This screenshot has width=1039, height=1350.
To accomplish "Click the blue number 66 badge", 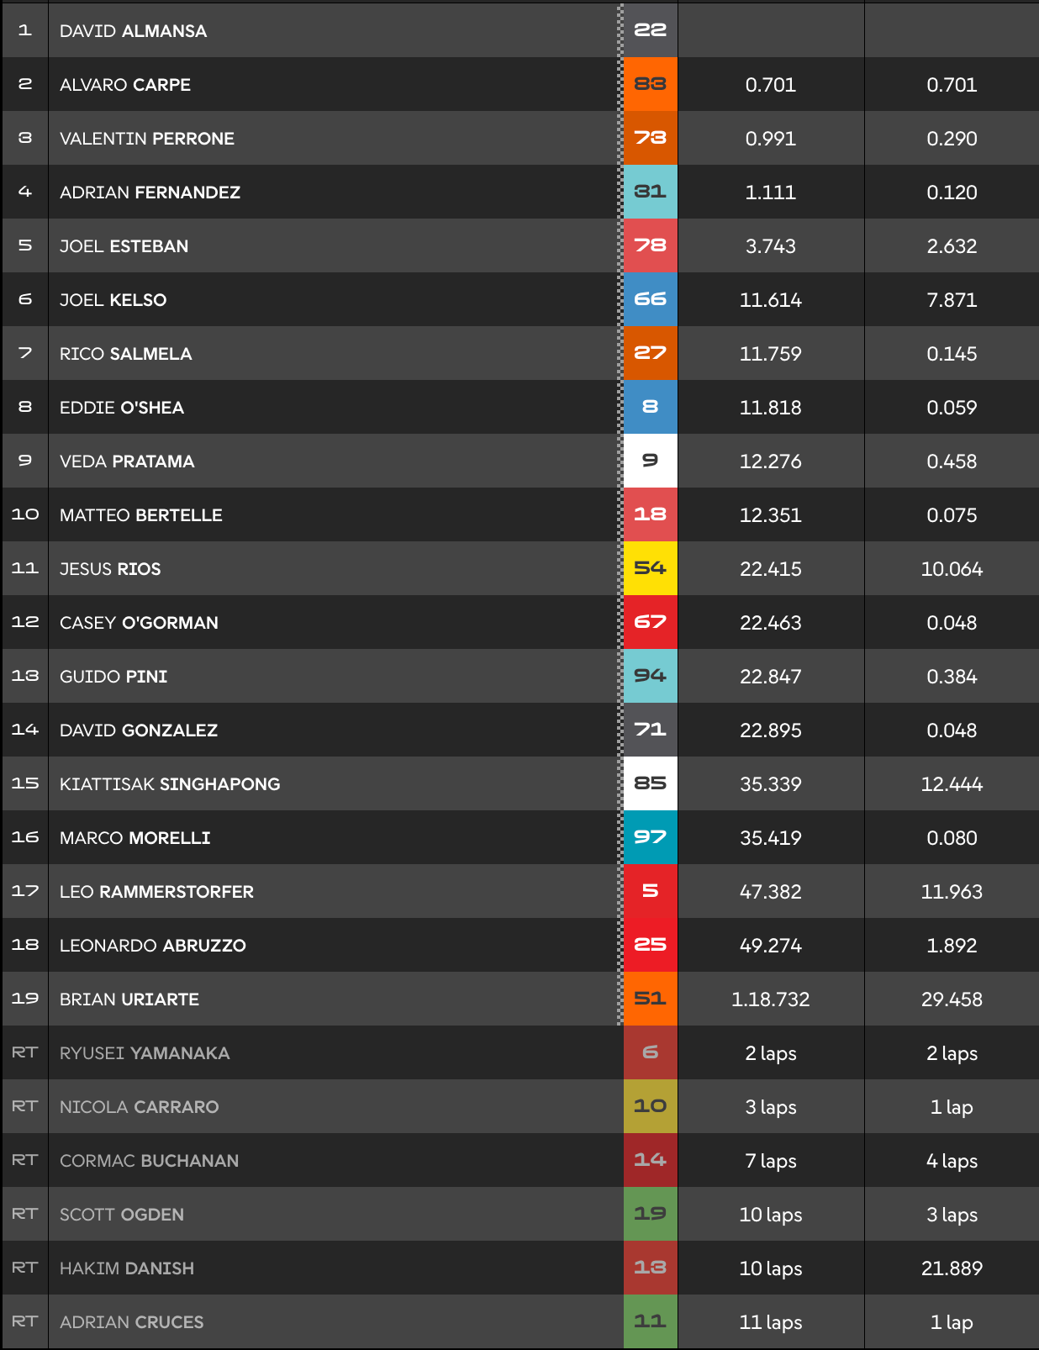I will pos(650,299).
